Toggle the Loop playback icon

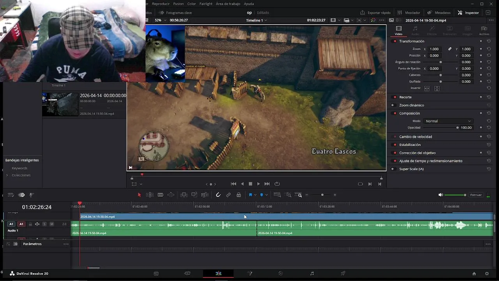(x=277, y=184)
